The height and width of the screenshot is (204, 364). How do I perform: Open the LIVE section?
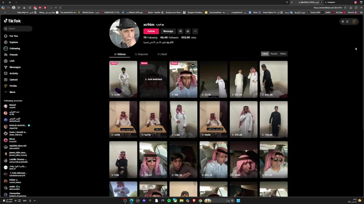click(9, 61)
